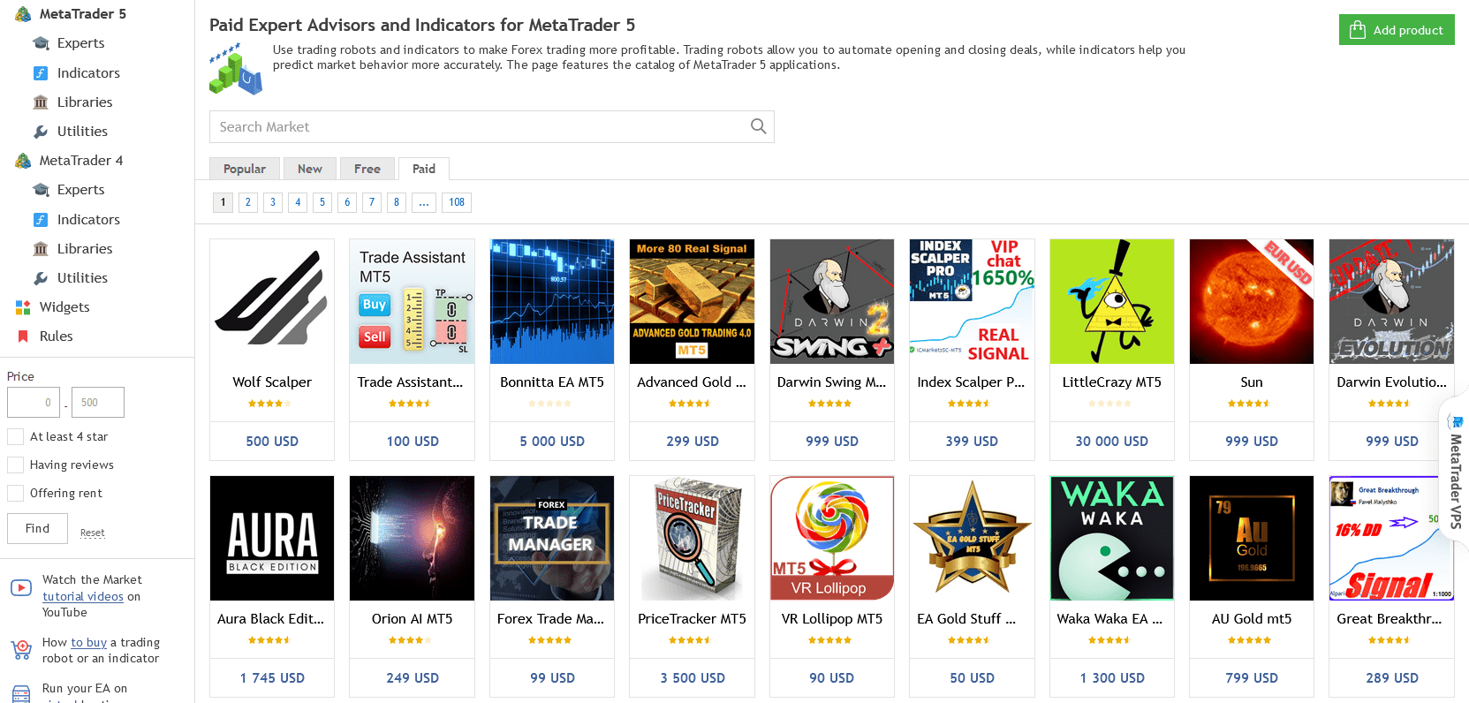Open the Advanced Gold Trading product image
Image resolution: width=1469 pixels, height=703 pixels.
[692, 301]
